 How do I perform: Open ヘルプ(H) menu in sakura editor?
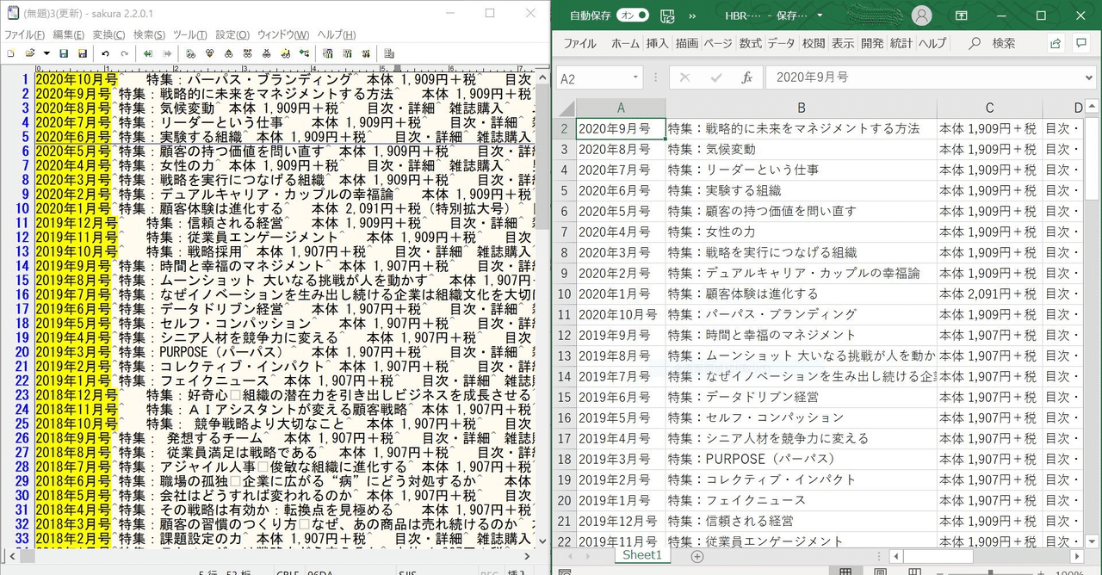point(336,35)
